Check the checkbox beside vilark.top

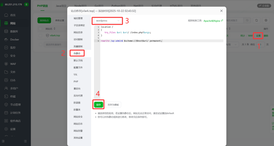point(41,36)
